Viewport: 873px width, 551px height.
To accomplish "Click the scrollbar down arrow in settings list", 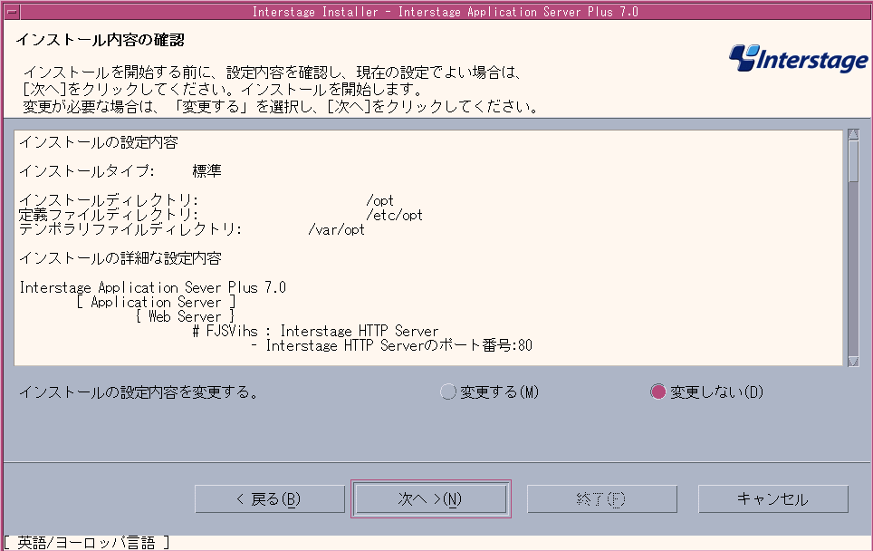I will point(853,361).
